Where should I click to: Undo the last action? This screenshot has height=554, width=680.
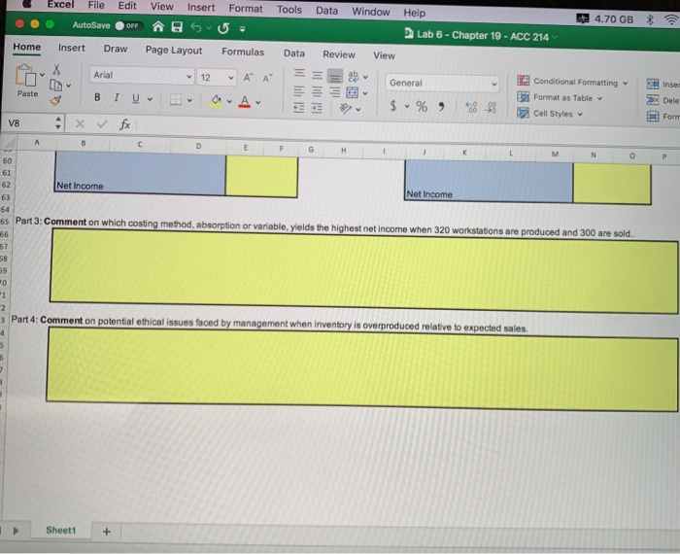tap(196, 28)
